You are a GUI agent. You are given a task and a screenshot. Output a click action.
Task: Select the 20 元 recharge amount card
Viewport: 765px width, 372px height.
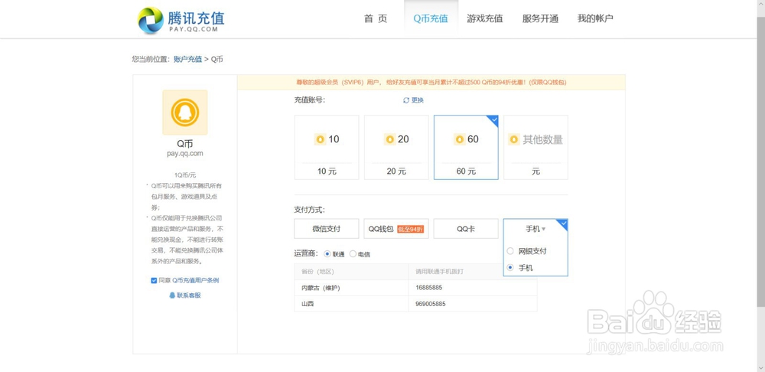point(396,148)
